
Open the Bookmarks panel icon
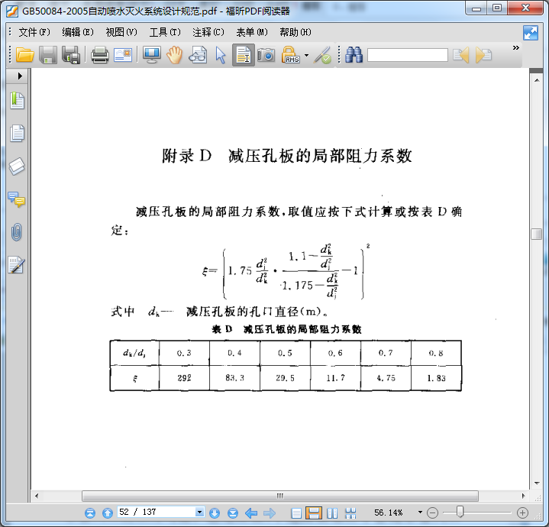(17, 101)
